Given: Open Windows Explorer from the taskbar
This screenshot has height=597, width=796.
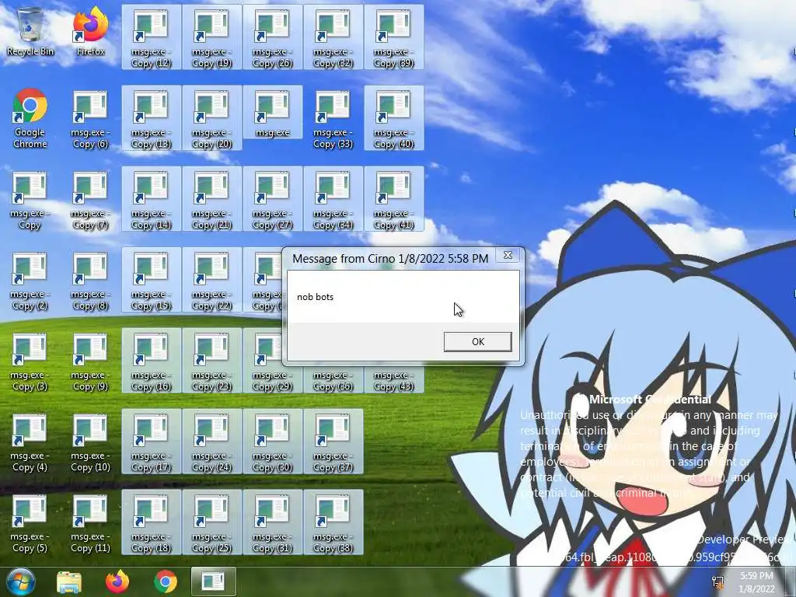Looking at the screenshot, I should coord(69,581).
